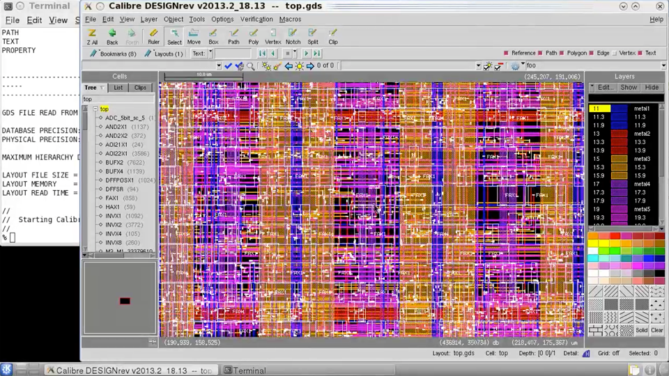Click the blue H Detail icon

pyautogui.click(x=586, y=354)
